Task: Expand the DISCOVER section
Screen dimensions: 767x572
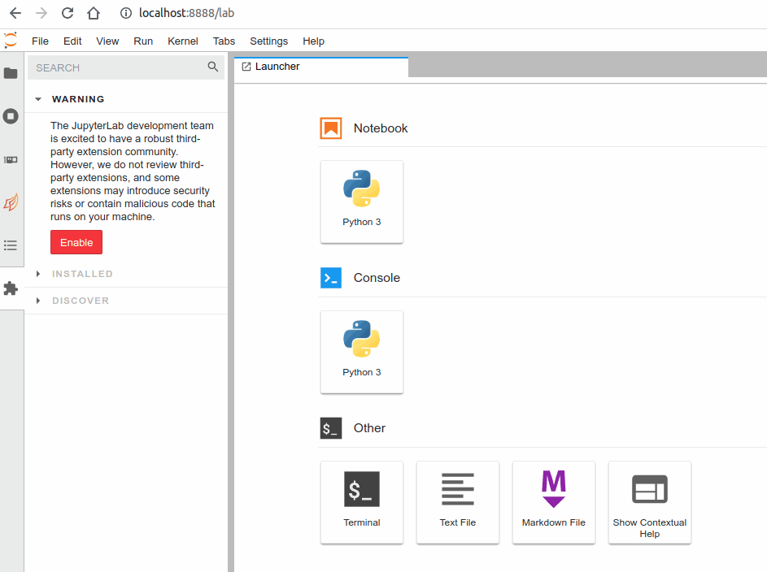Action: 38,301
